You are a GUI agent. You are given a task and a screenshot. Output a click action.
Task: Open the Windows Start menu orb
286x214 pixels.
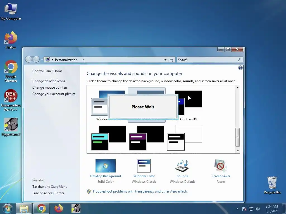pyautogui.click(x=7, y=208)
